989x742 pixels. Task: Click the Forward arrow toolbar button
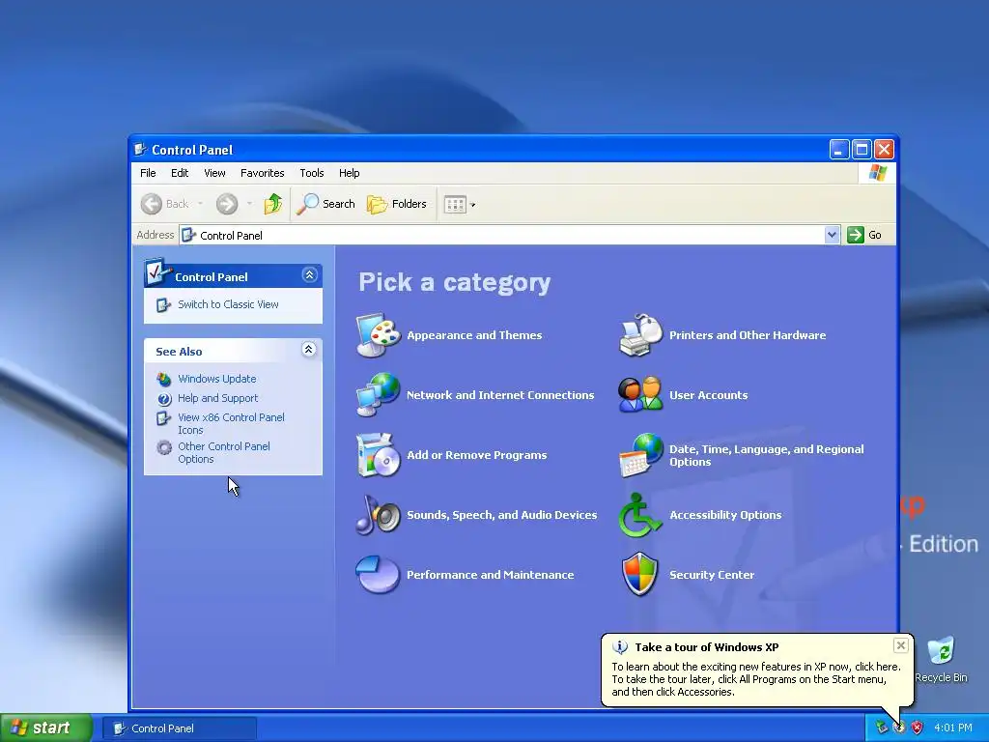(227, 204)
